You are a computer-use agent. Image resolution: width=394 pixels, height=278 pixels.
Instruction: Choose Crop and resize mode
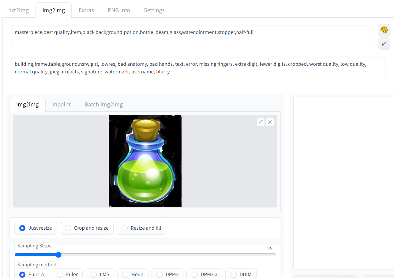tap(87, 228)
